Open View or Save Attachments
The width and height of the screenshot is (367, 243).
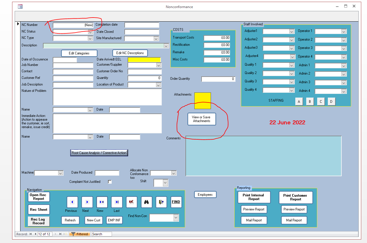click(x=201, y=119)
